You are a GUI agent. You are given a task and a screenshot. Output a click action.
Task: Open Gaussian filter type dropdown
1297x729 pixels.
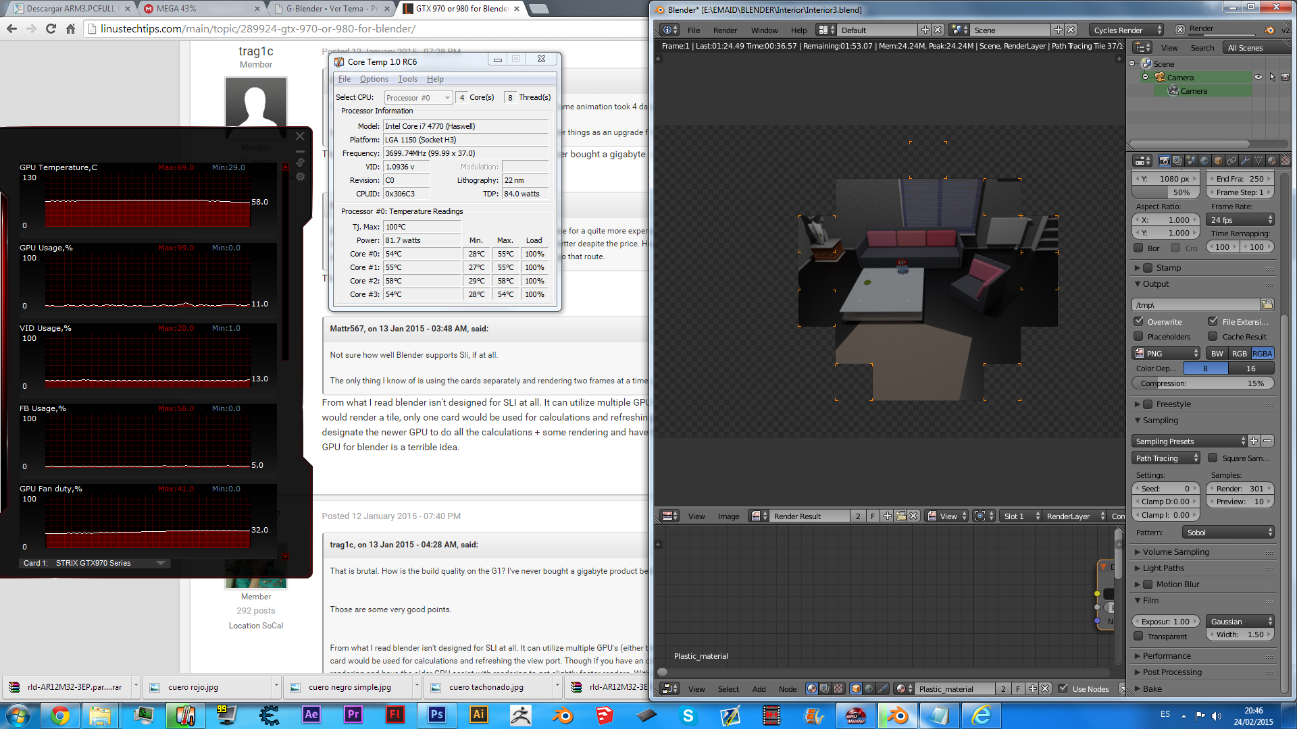pyautogui.click(x=1240, y=621)
